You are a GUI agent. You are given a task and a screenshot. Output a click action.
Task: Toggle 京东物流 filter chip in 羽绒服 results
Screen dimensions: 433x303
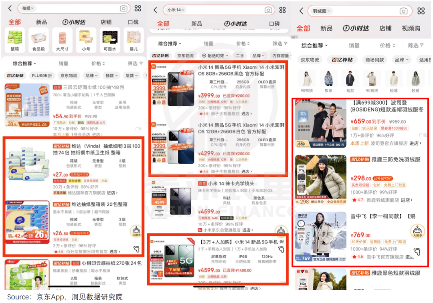pyautogui.click(x=310, y=60)
